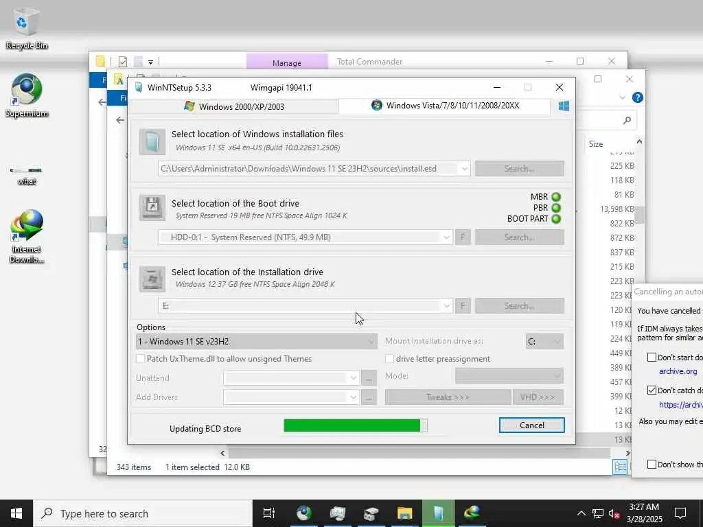This screenshot has height=527, width=703.
Task: Open File Explorer from the taskbar
Action: coord(404,513)
